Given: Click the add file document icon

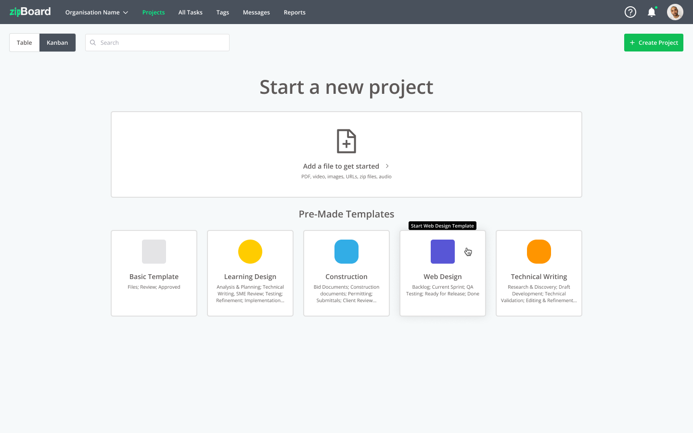Looking at the screenshot, I should pos(346,141).
